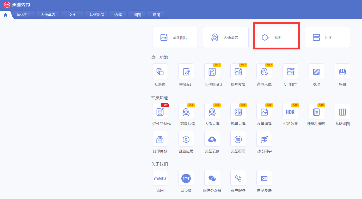Screen dimensions: 362x199
Task: Launch the 打印商城 print store
Action: pyautogui.click(x=160, y=139)
